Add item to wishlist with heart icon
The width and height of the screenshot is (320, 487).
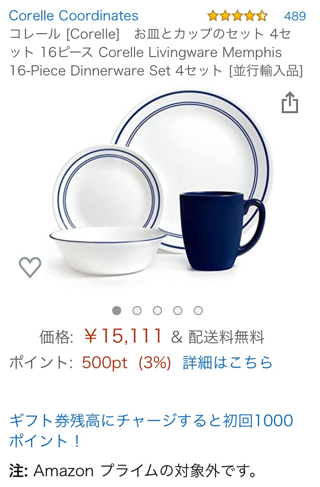point(30,267)
